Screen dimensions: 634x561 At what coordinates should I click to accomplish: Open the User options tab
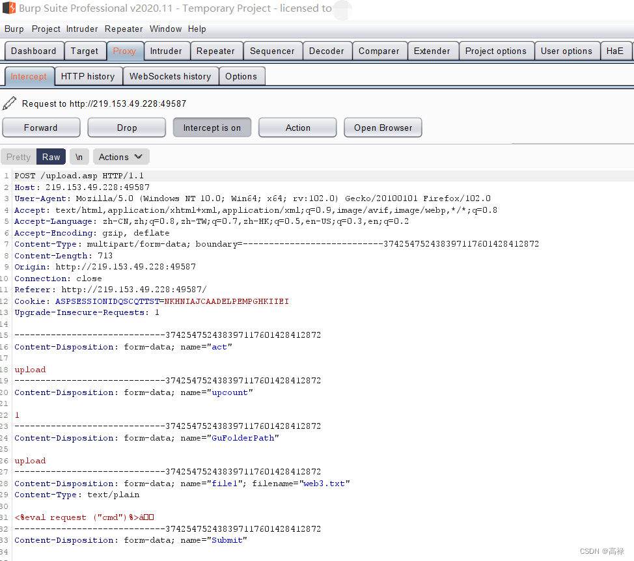(x=567, y=51)
